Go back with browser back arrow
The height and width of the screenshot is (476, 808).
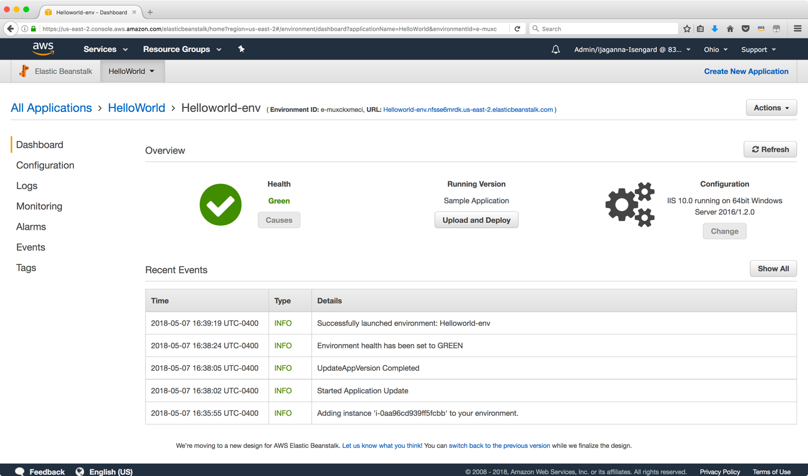click(x=10, y=29)
